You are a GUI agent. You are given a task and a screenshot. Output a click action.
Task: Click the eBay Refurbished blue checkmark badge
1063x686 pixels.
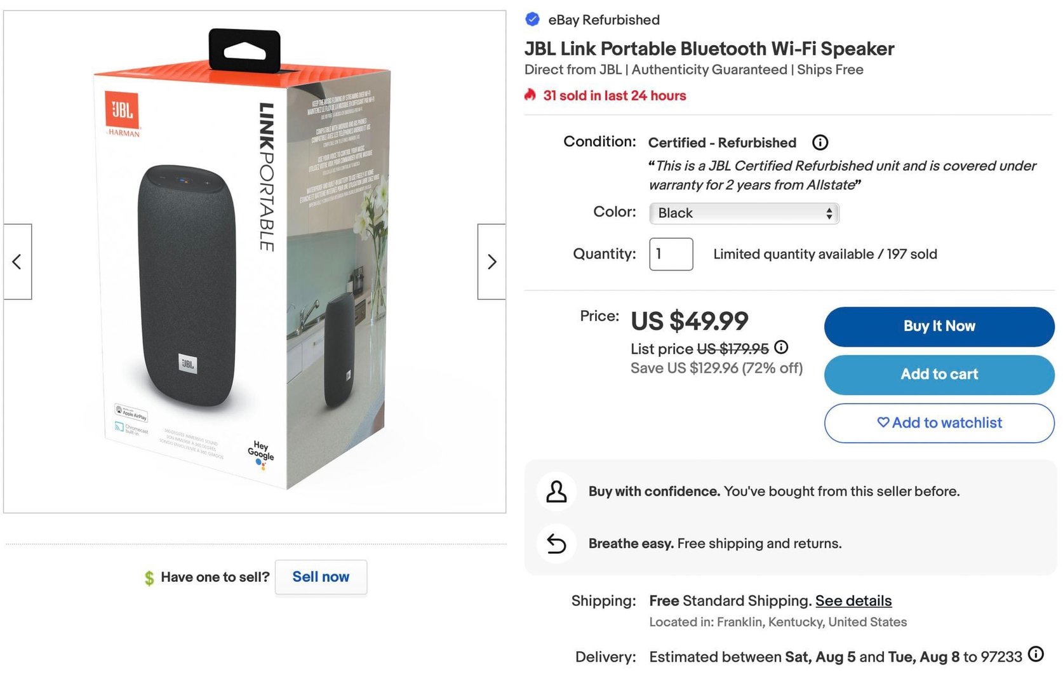coord(532,20)
